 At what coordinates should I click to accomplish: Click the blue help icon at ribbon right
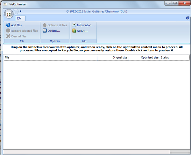pyautogui.click(x=187, y=18)
